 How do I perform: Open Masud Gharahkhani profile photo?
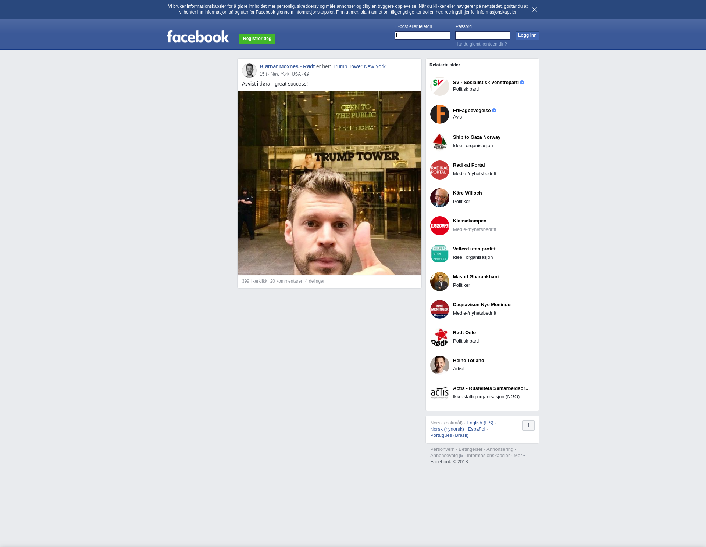coord(440,282)
